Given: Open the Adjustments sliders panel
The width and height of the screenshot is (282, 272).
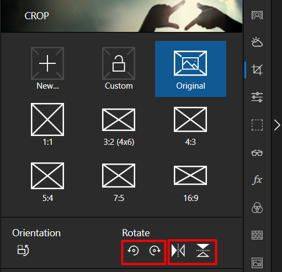Looking at the screenshot, I should 257,97.
